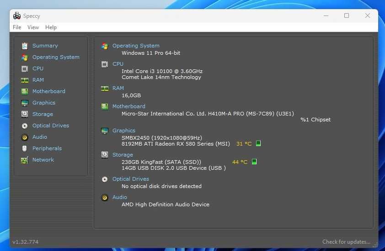Click Check for updates link
This screenshot has height=251, width=385.
(346, 242)
